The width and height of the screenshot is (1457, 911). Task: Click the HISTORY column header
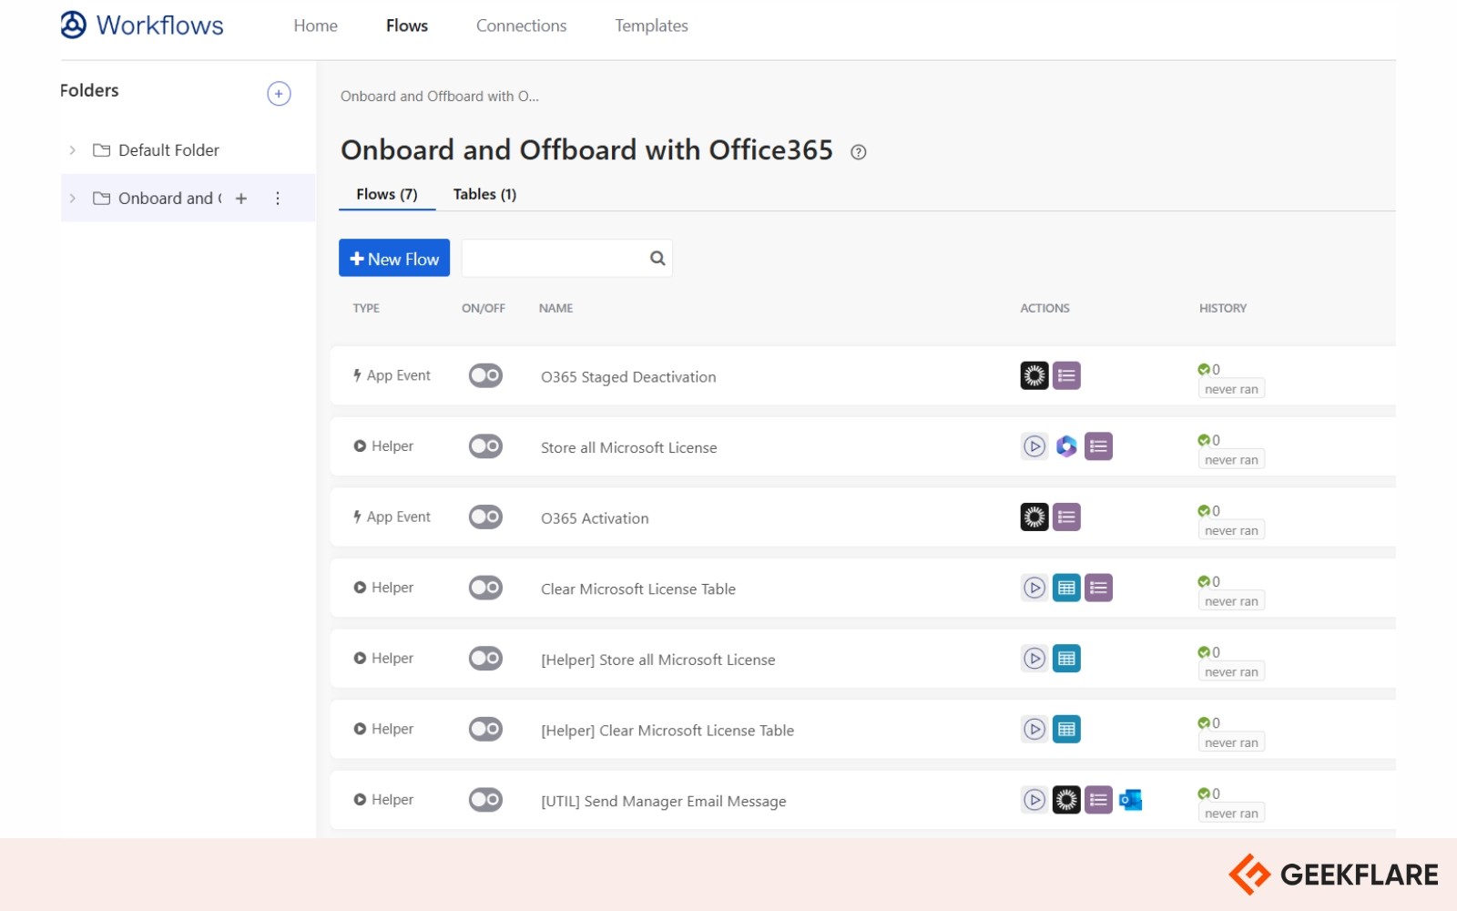tap(1222, 308)
